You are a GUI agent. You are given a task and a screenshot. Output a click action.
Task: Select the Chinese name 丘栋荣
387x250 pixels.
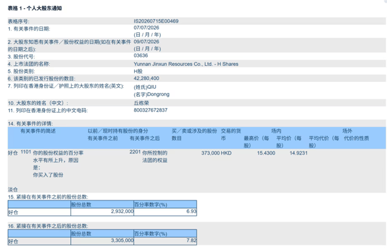click(x=141, y=103)
